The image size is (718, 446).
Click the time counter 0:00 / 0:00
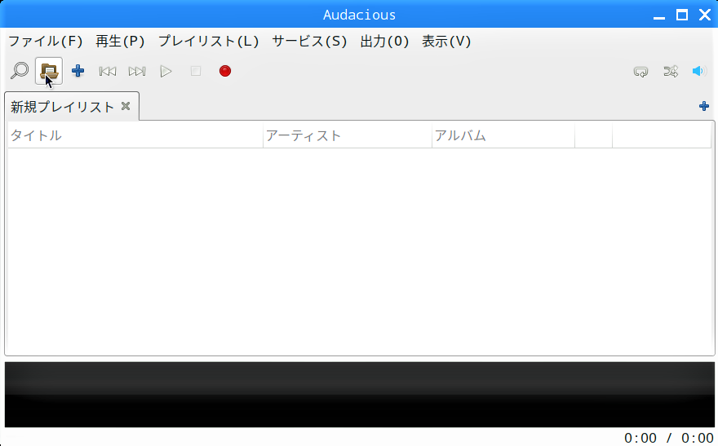[x=668, y=438]
